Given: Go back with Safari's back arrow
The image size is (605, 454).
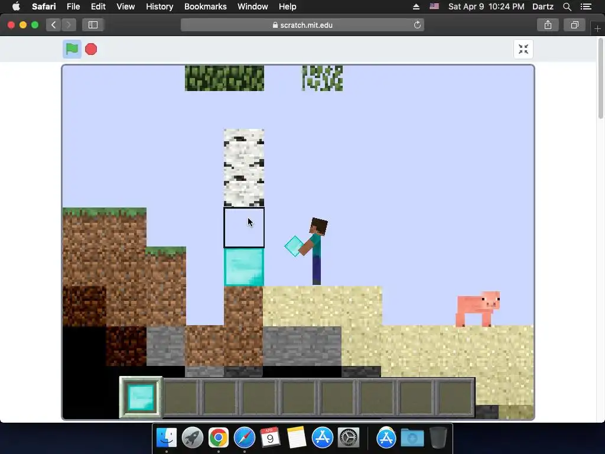Looking at the screenshot, I should pyautogui.click(x=53, y=25).
